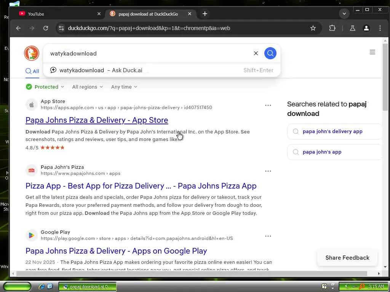390x292 pixels.
Task: Click the horizontal page scrollbar
Action: click(192, 273)
